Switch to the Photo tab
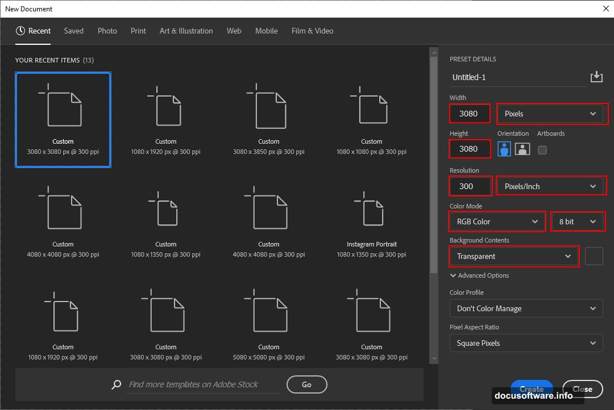The width and height of the screenshot is (614, 410). click(x=107, y=31)
